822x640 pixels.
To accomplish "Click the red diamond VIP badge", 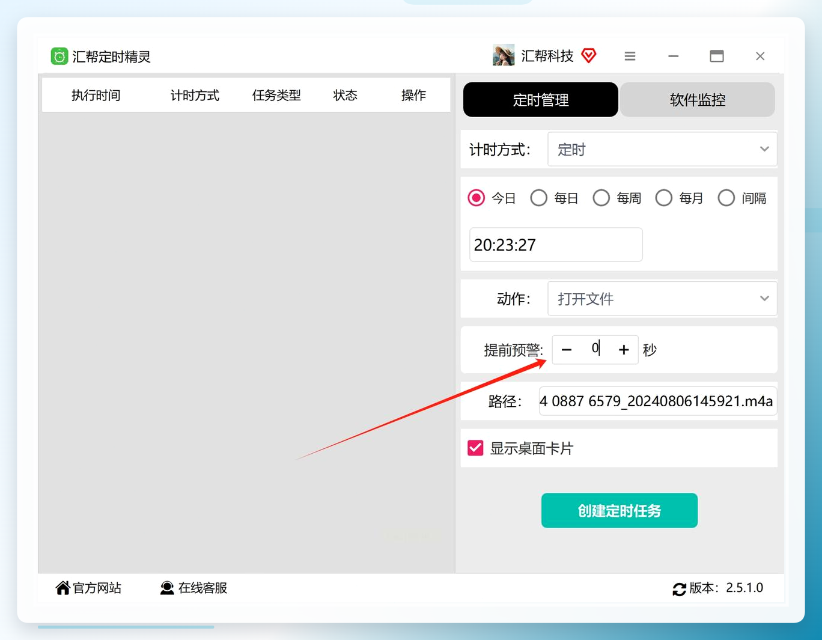I will click(x=589, y=56).
